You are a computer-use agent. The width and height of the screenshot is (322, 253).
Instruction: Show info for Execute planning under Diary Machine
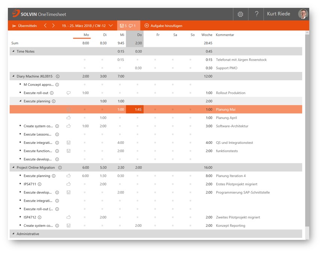54,101
